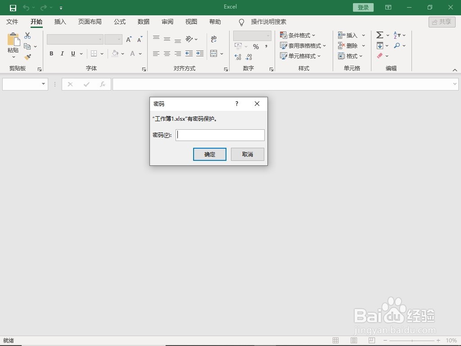Click the Copy icon
The height and width of the screenshot is (346, 461).
(x=27, y=46)
